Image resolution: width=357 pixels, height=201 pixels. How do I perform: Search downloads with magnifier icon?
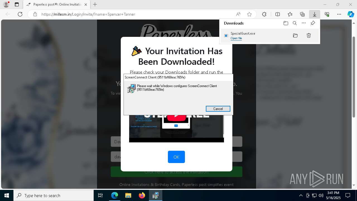295,23
